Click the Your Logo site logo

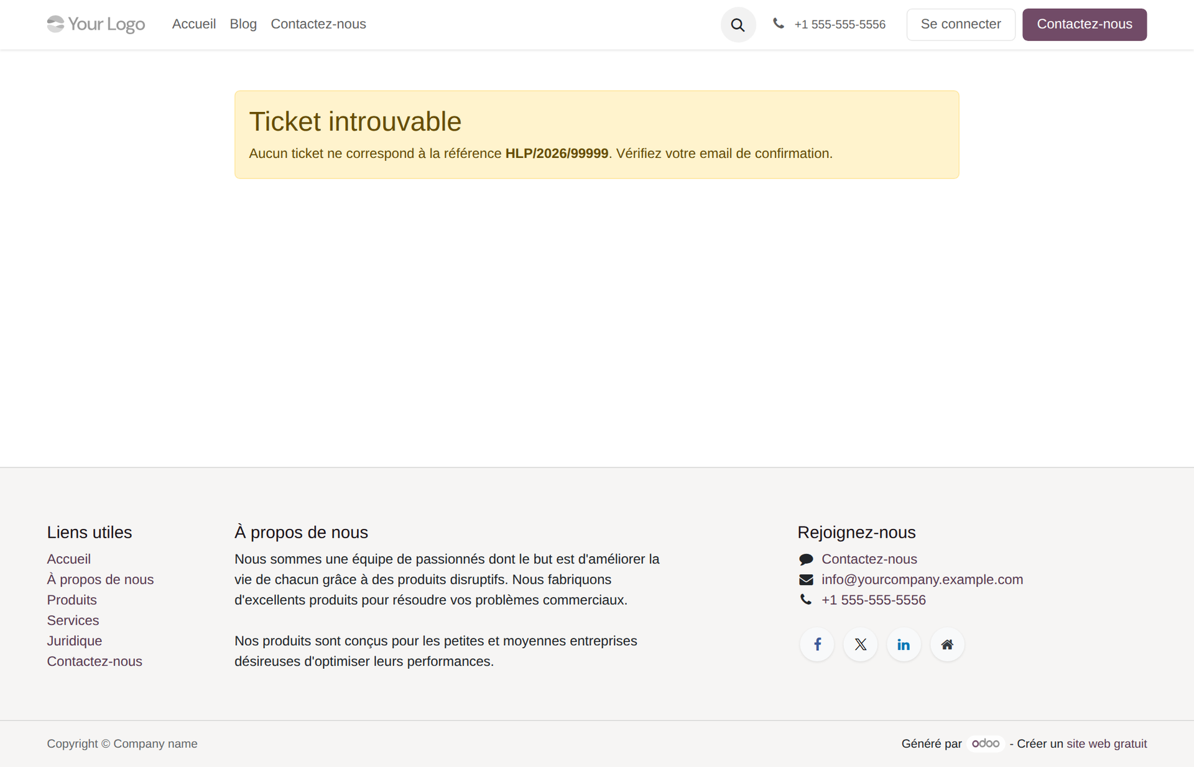pos(95,24)
